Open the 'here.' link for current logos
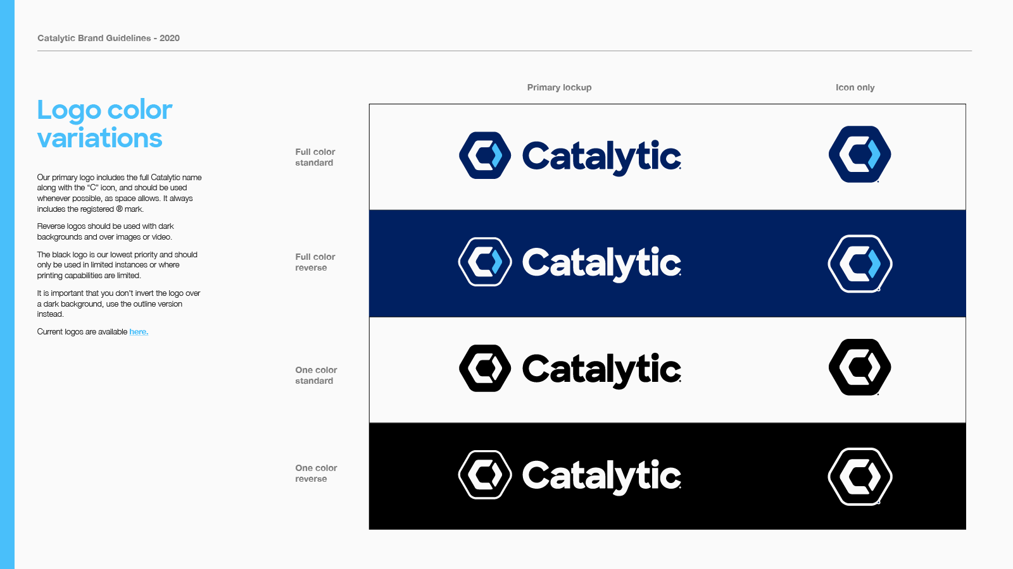 [x=139, y=332]
